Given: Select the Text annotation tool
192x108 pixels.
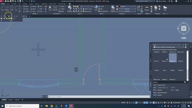Looking at the screenshot, I should (50, 8).
